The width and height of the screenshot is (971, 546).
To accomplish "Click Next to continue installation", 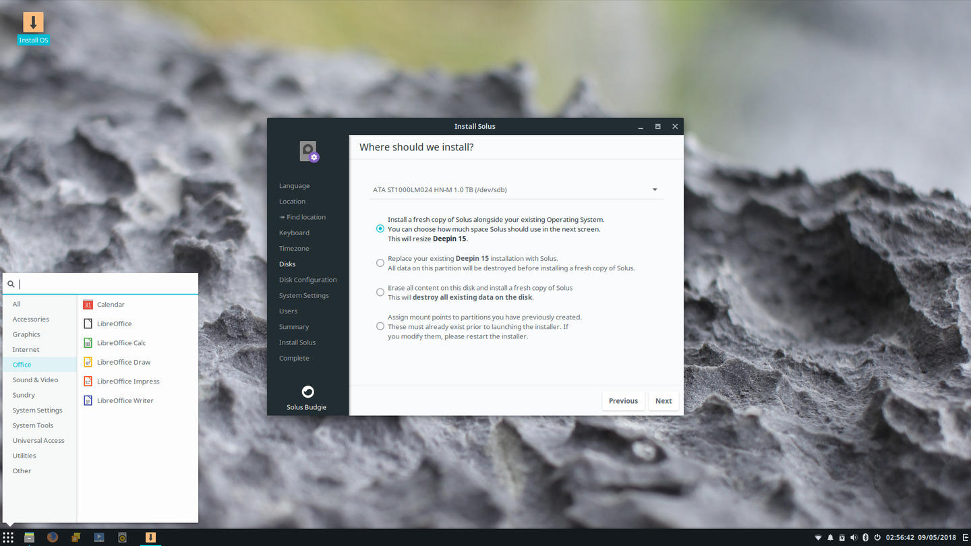I will click(x=664, y=401).
